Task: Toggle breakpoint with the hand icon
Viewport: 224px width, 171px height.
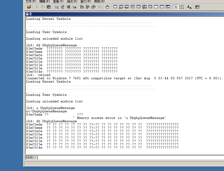Action: coord(107,7)
